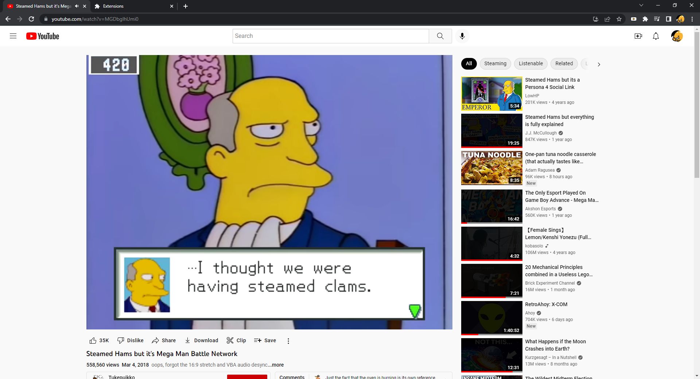Go back with browser back arrow
This screenshot has width=700, height=379.
[8, 19]
